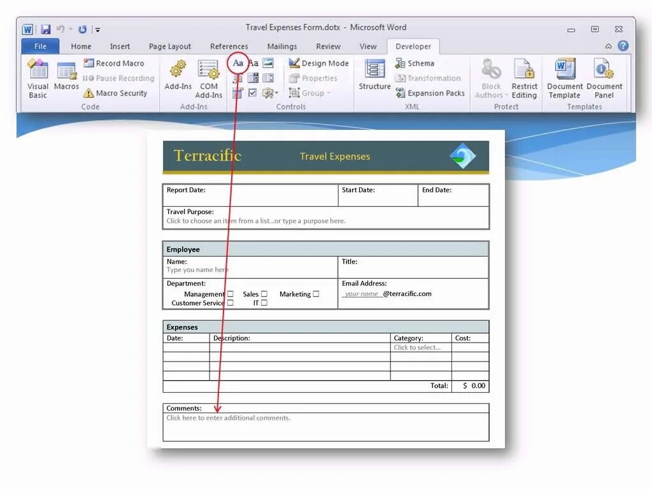
Task: Click the 'End Date:' cell
Action: tap(453, 195)
